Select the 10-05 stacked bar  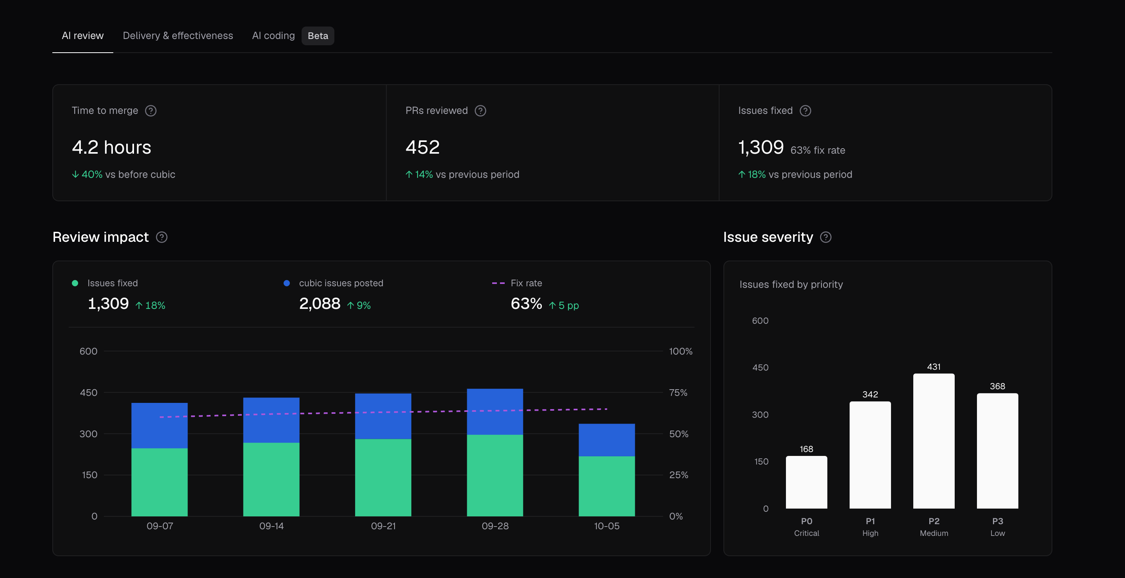(x=607, y=470)
